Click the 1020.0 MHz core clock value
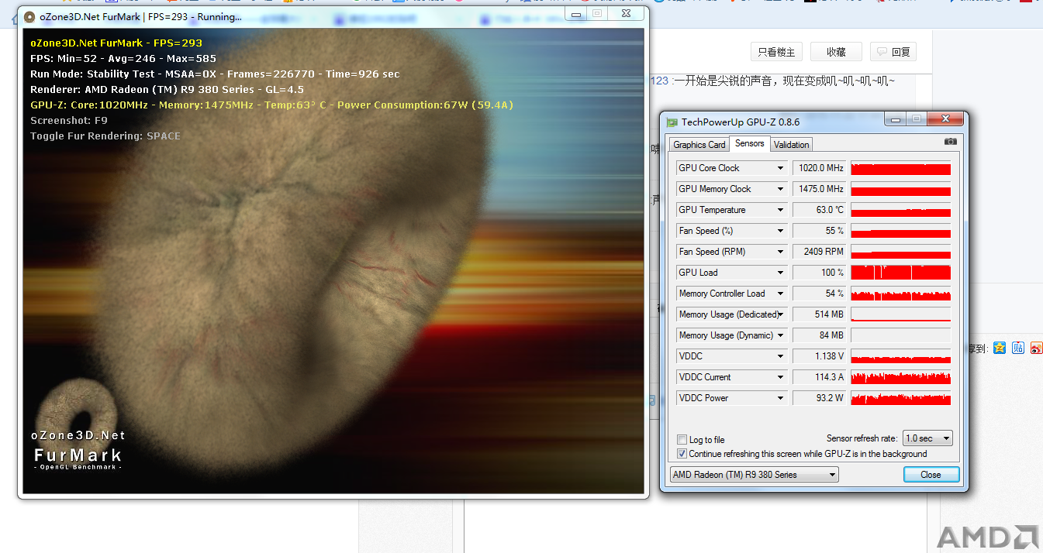This screenshot has width=1043, height=553. [819, 168]
